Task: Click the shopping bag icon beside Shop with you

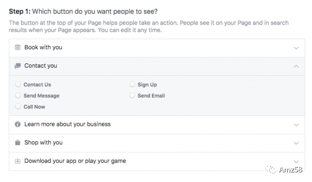Action: [x=18, y=142]
